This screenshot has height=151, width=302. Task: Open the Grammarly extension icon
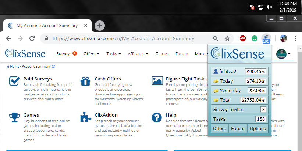(x=255, y=38)
